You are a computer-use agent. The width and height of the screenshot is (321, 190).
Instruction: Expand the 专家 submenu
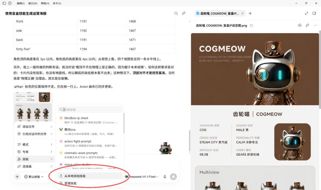pos(35,152)
